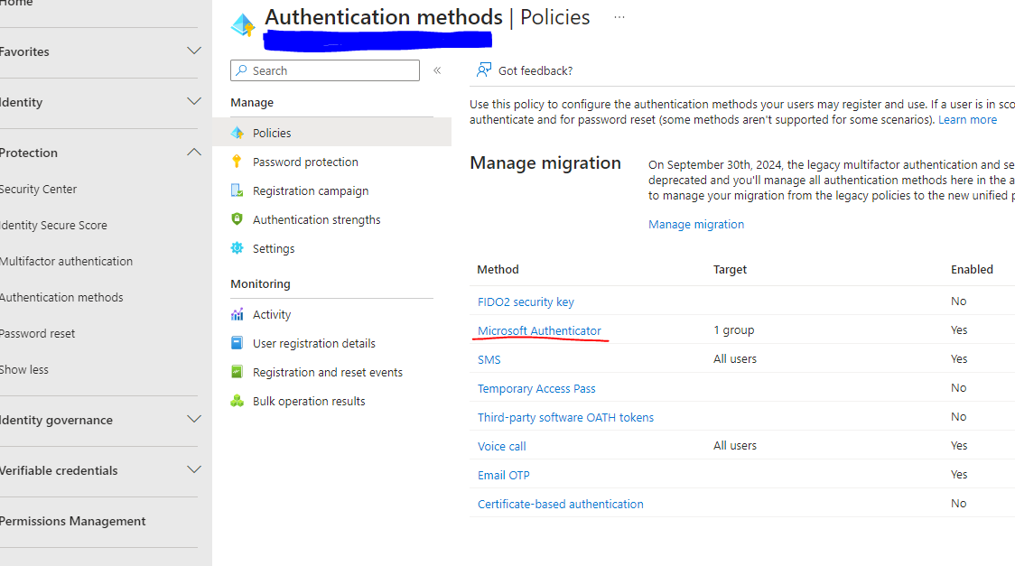Click the Registration campaign document icon
The height and width of the screenshot is (566, 1015).
(x=237, y=190)
